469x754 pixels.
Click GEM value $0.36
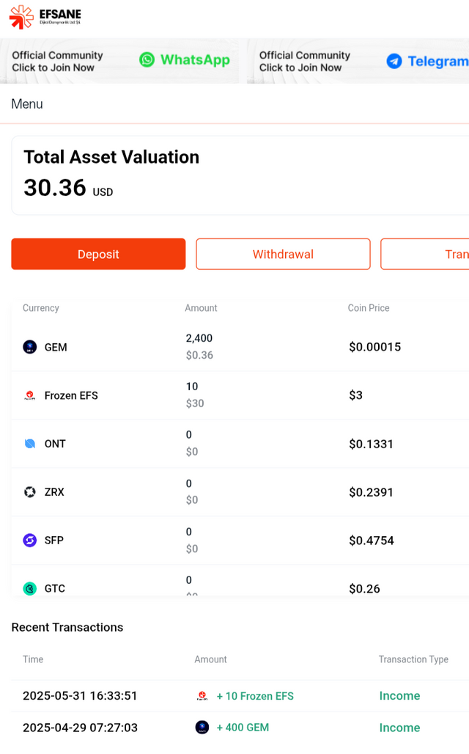point(199,355)
